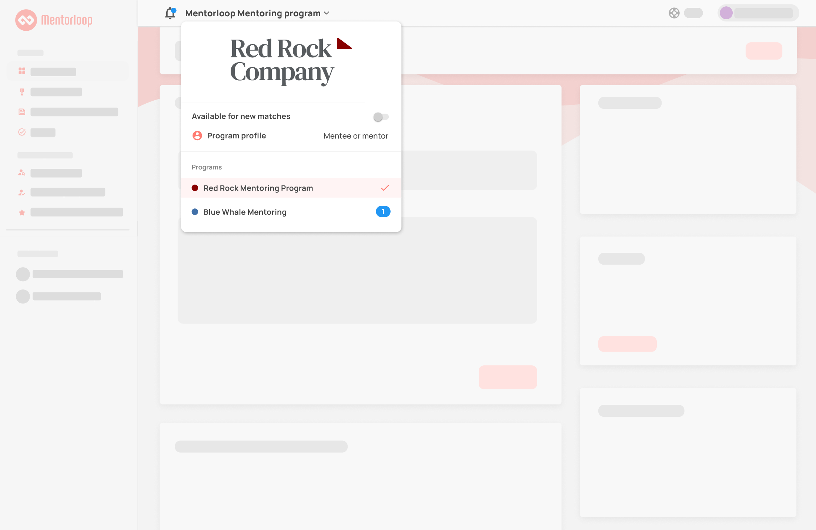Open the notifications bell
The image size is (816, 530).
tap(170, 13)
